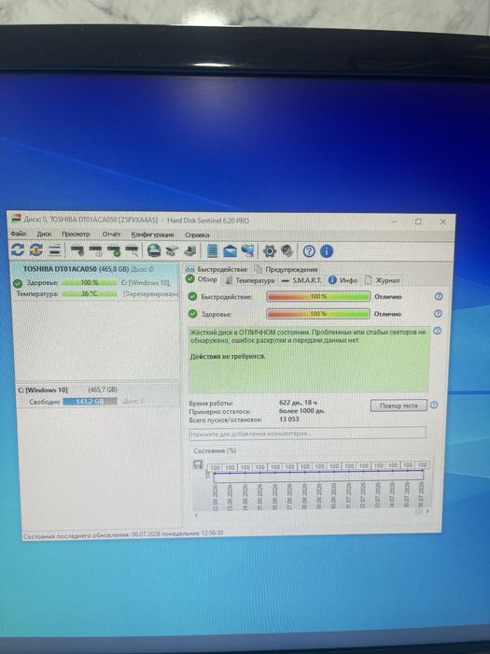Open the Просмотр menu
Viewport: 490px width, 654px height.
[x=76, y=235]
